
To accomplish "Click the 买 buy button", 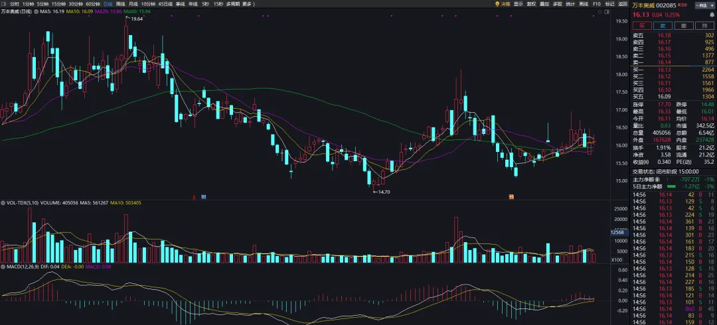I will [641, 26].
